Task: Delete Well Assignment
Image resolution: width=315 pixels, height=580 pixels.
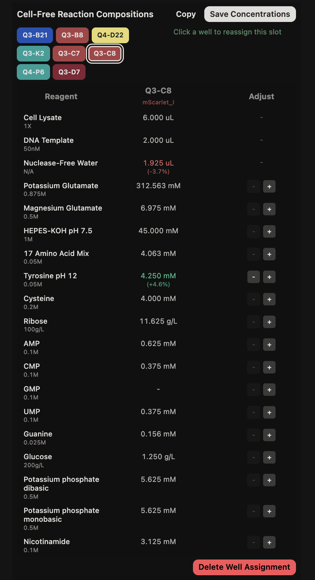Action: point(244,567)
